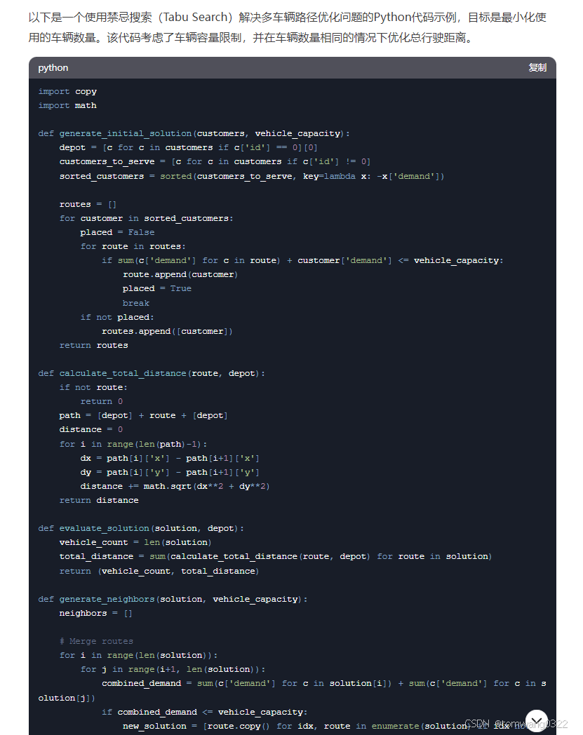583x735 pixels.
Task: Click 'def calculate_total_distance' line
Action: pyautogui.click(x=152, y=374)
